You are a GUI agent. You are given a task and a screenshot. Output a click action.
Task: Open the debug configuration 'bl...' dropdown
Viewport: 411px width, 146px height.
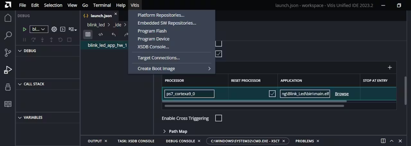(x=39, y=29)
